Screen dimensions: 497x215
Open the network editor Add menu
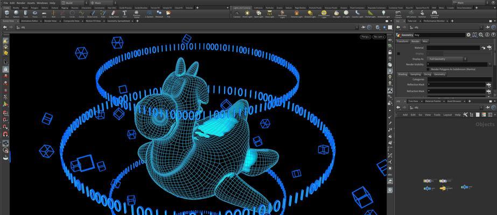405,115
